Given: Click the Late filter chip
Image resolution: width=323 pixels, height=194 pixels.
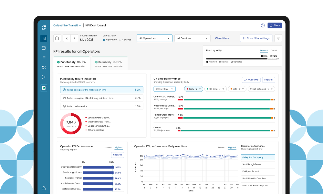Looking at the screenshot, I should 237,89.
